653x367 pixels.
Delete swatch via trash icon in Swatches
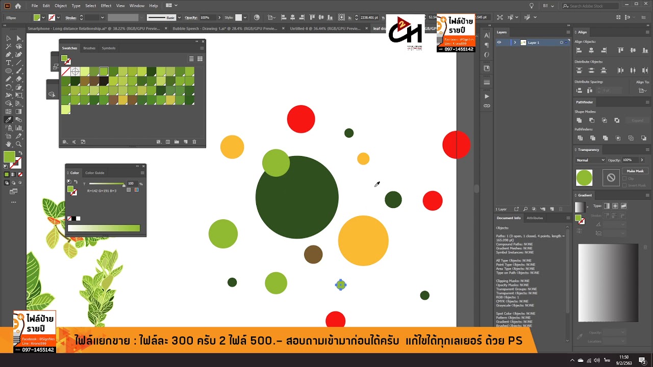(194, 142)
